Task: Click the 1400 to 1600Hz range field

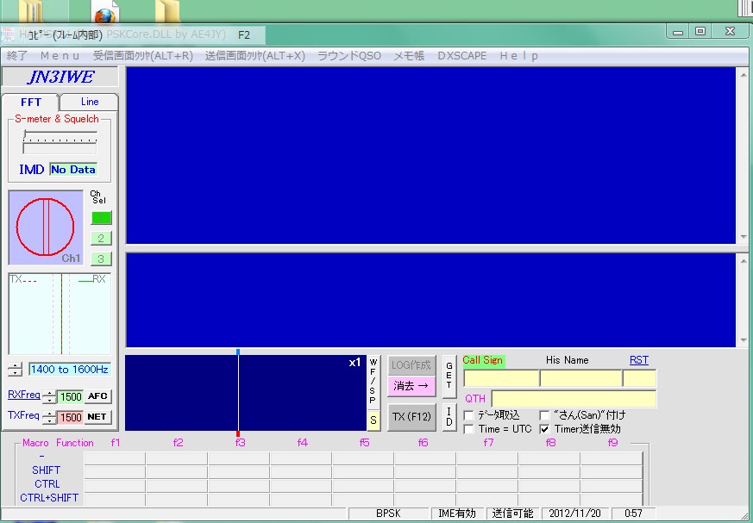Action: point(70,370)
